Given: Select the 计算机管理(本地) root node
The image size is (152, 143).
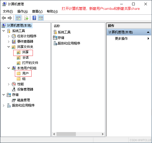Looking at the screenshot, I should click(x=19, y=26).
